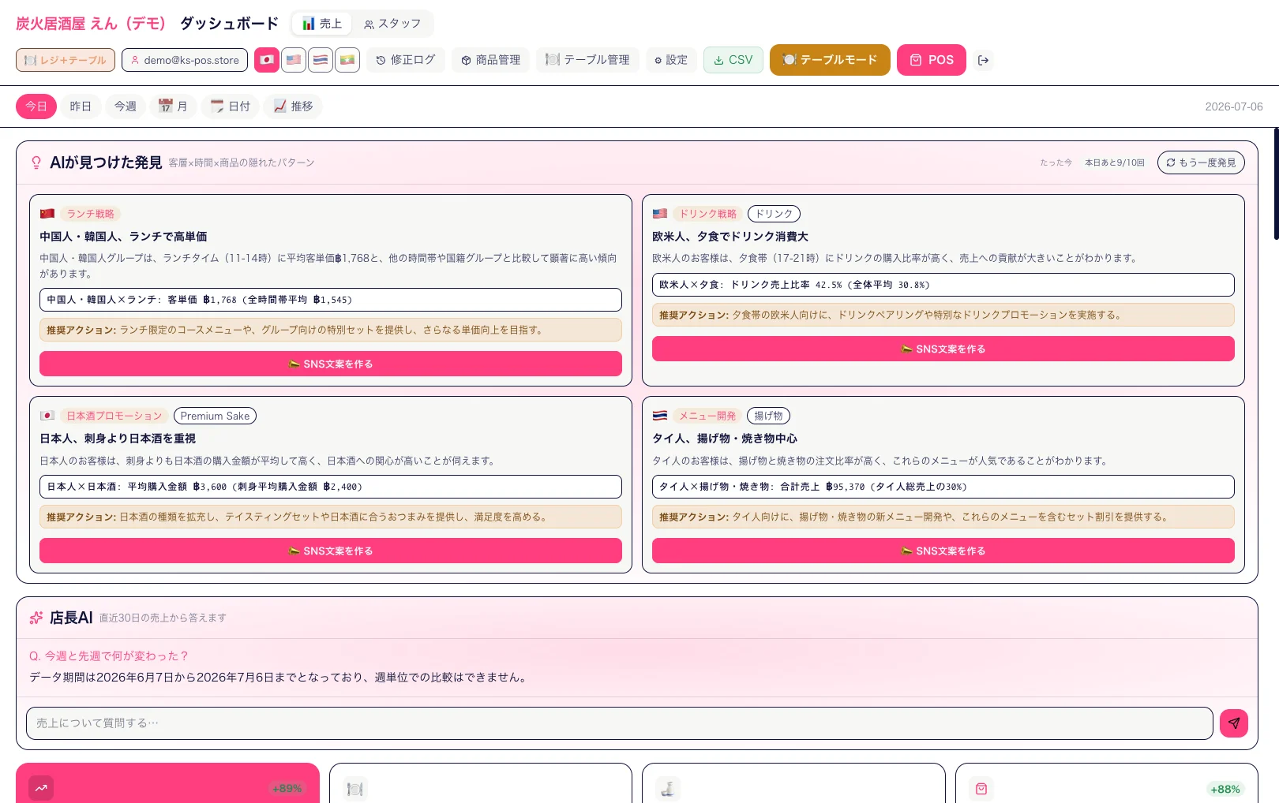Switch language to Japanese flag
Viewport: 1279px width, 803px height.
[267, 60]
